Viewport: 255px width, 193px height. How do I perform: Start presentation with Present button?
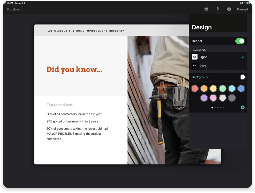pyautogui.click(x=242, y=10)
